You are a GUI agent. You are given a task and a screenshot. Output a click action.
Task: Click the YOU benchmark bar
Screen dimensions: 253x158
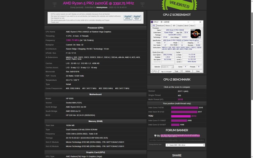(x=181, y=116)
